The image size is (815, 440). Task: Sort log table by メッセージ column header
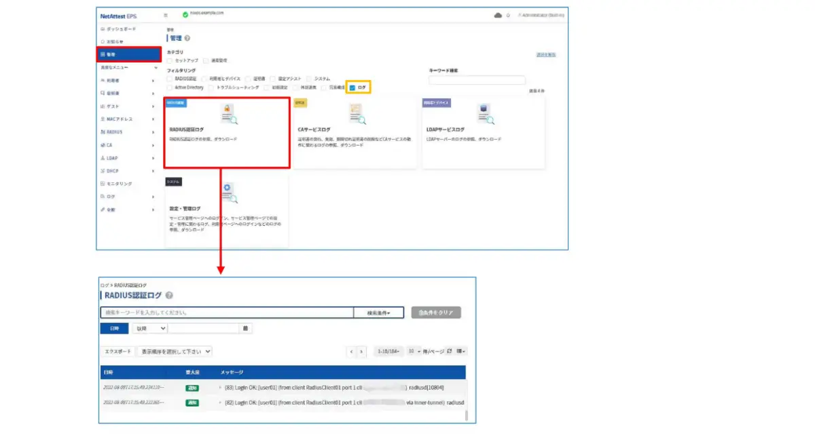[x=232, y=372]
